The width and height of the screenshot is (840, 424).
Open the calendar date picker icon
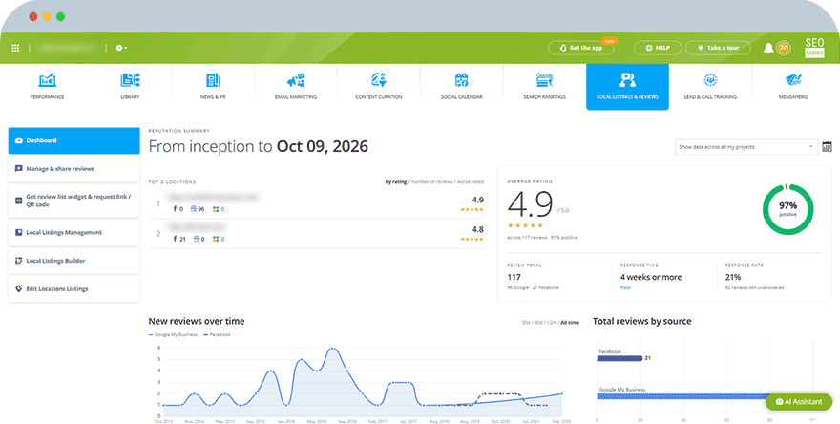828,146
